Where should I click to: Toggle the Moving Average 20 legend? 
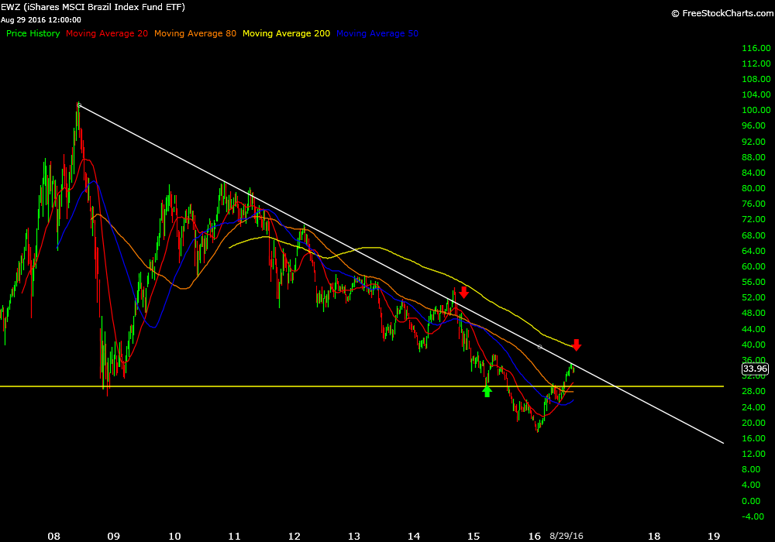pos(107,34)
